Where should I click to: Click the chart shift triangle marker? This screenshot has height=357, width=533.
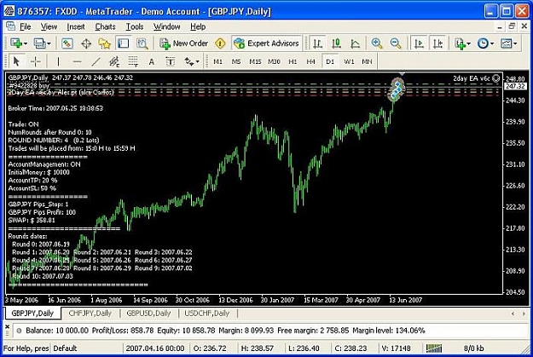[403, 74]
